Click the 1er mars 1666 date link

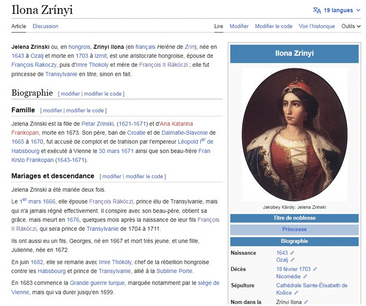click(37, 201)
